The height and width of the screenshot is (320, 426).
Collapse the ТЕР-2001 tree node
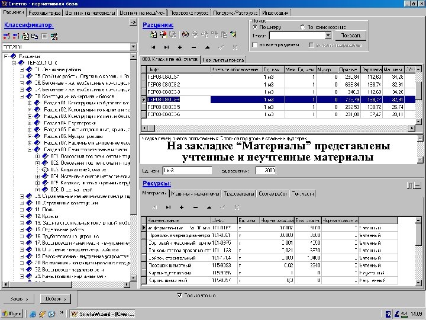[14, 63]
